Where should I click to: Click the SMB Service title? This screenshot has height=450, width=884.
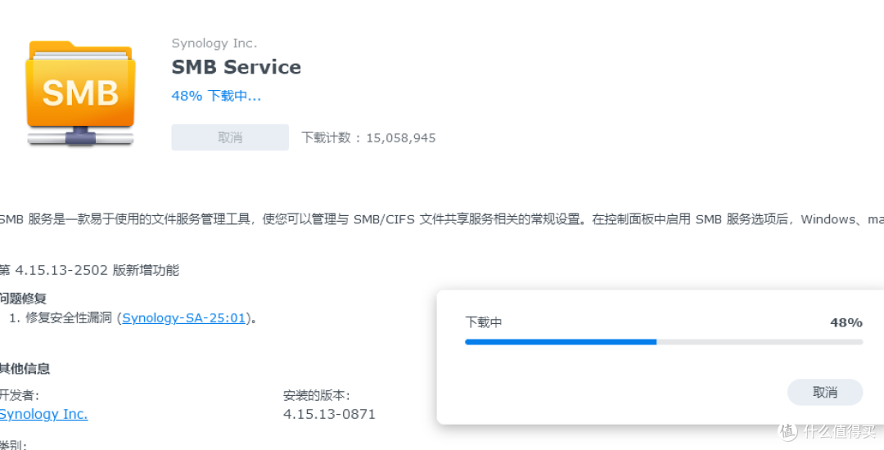tap(237, 67)
